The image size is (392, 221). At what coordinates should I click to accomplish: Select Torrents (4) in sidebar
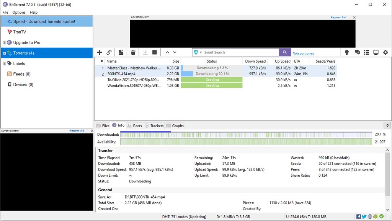[x=47, y=53]
